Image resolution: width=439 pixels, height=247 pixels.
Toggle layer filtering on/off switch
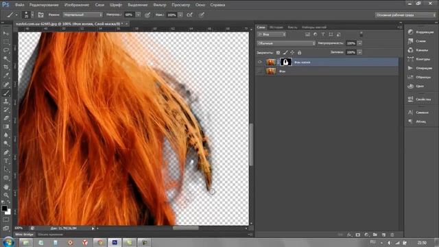[x=361, y=34]
